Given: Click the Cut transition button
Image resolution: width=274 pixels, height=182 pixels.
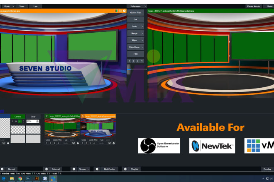Looking at the screenshot, I should (135, 19).
